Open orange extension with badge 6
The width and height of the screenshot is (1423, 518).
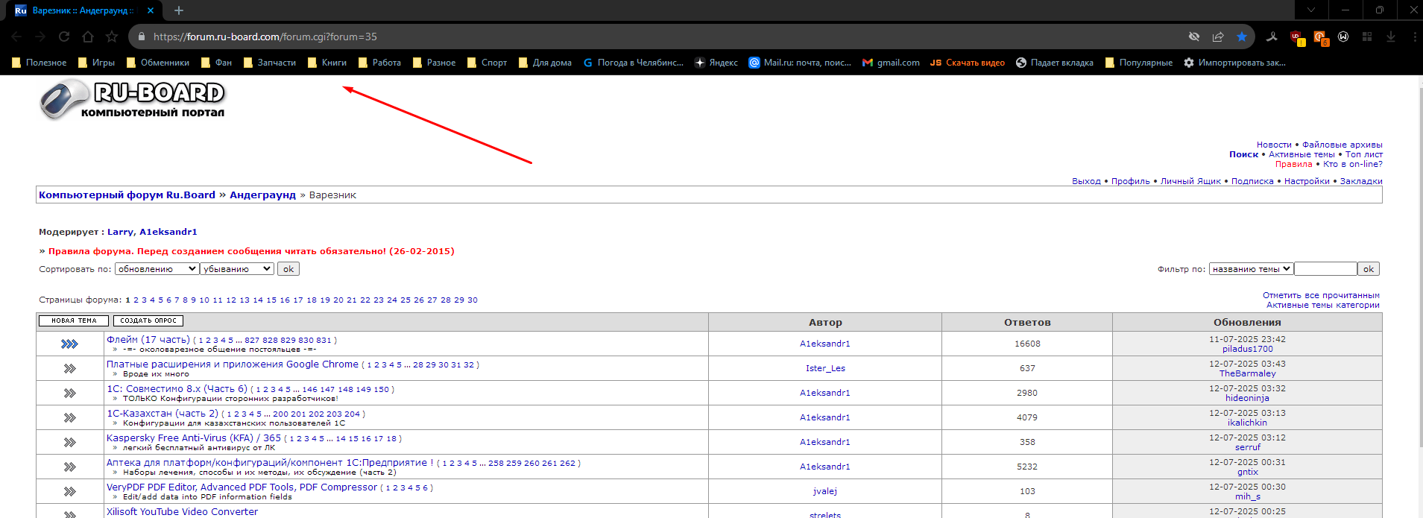click(1320, 37)
